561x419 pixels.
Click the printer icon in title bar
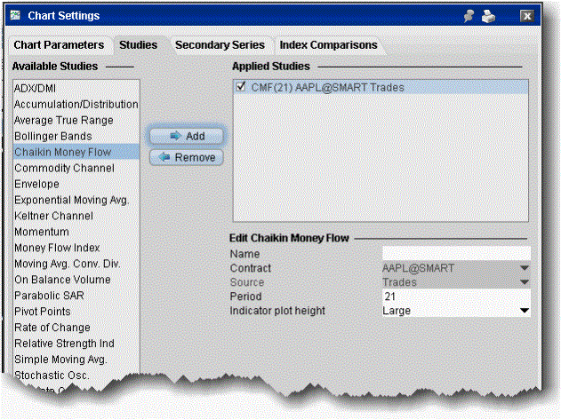(x=491, y=16)
